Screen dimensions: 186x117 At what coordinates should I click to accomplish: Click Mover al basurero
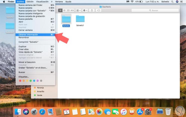click(x=27, y=62)
